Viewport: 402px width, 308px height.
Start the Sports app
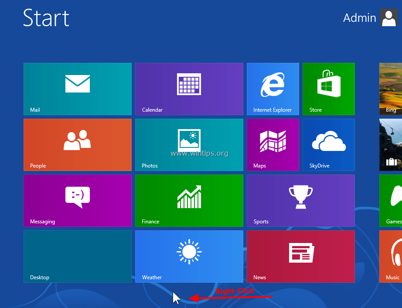tap(300, 200)
